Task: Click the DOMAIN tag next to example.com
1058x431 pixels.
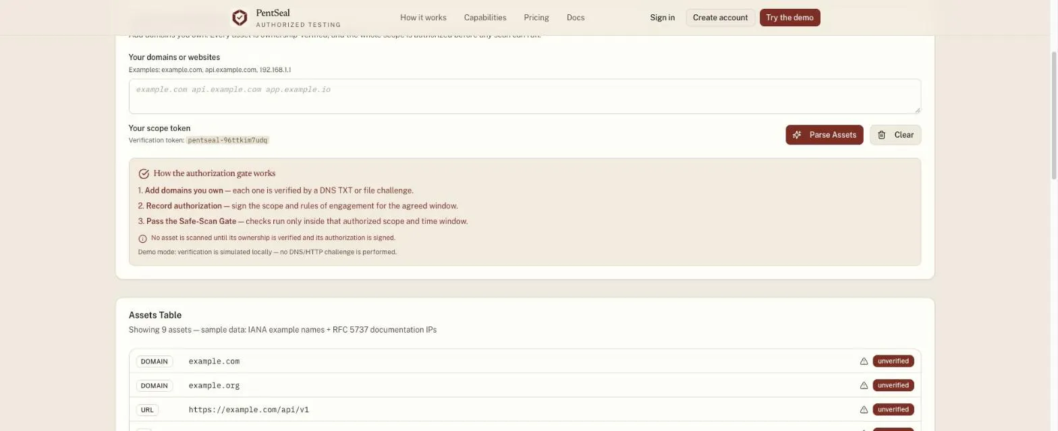Action: click(x=154, y=362)
